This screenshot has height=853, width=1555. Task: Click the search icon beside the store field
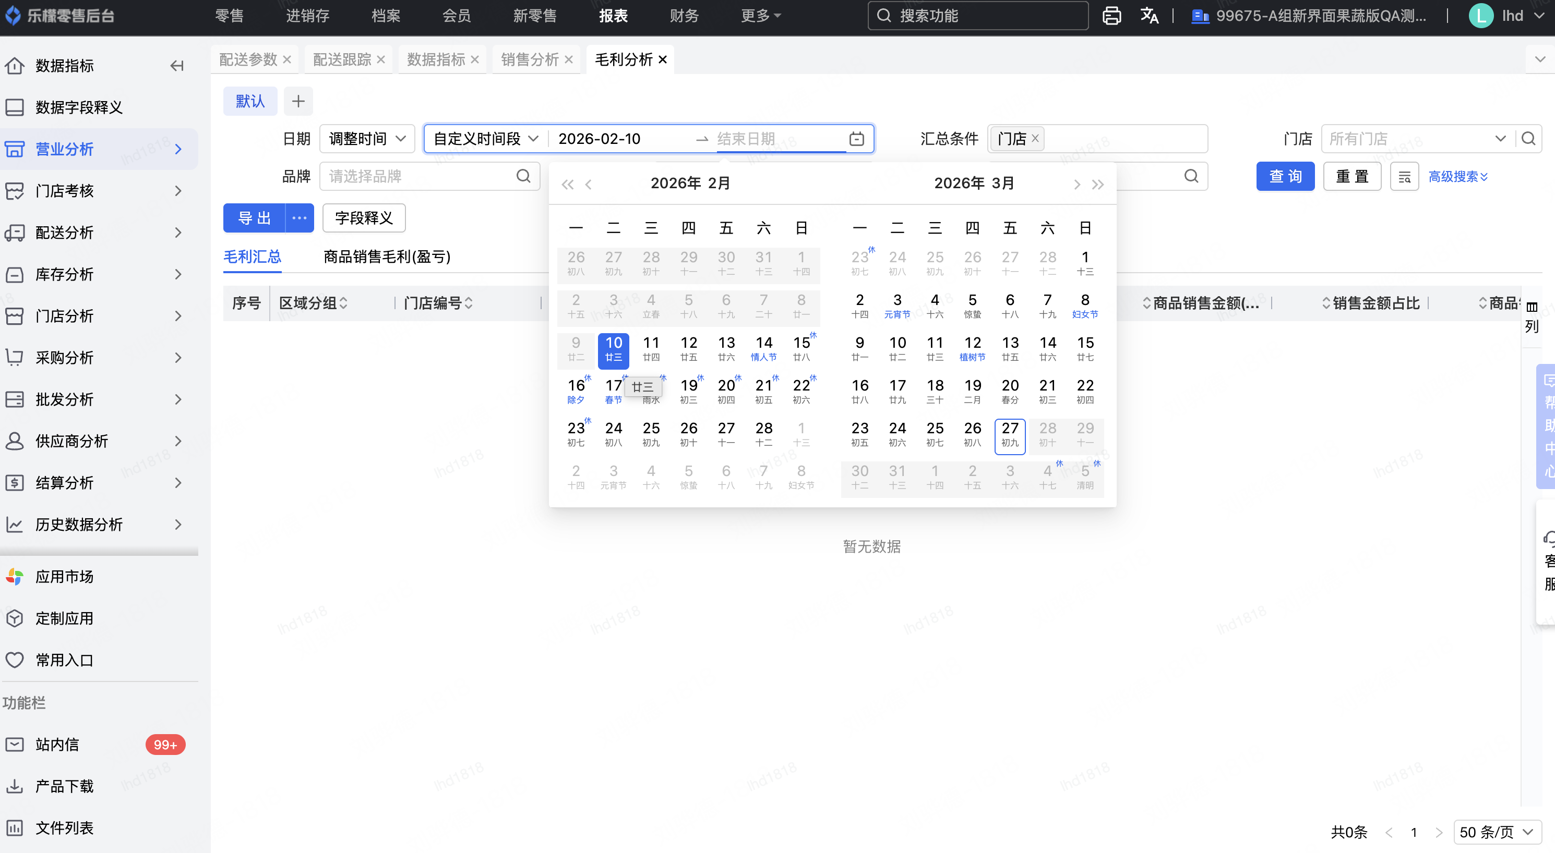[1528, 139]
